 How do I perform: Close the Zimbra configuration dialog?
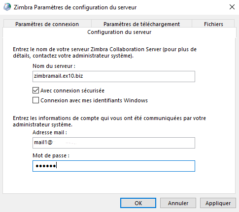(232, 7)
